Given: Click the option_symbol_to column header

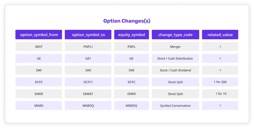Looking at the screenshot, I should [88, 35].
